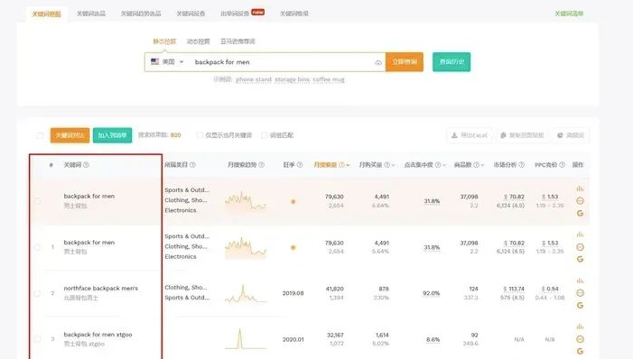
Task: Click the cloud upload icon in search field
Action: click(378, 62)
